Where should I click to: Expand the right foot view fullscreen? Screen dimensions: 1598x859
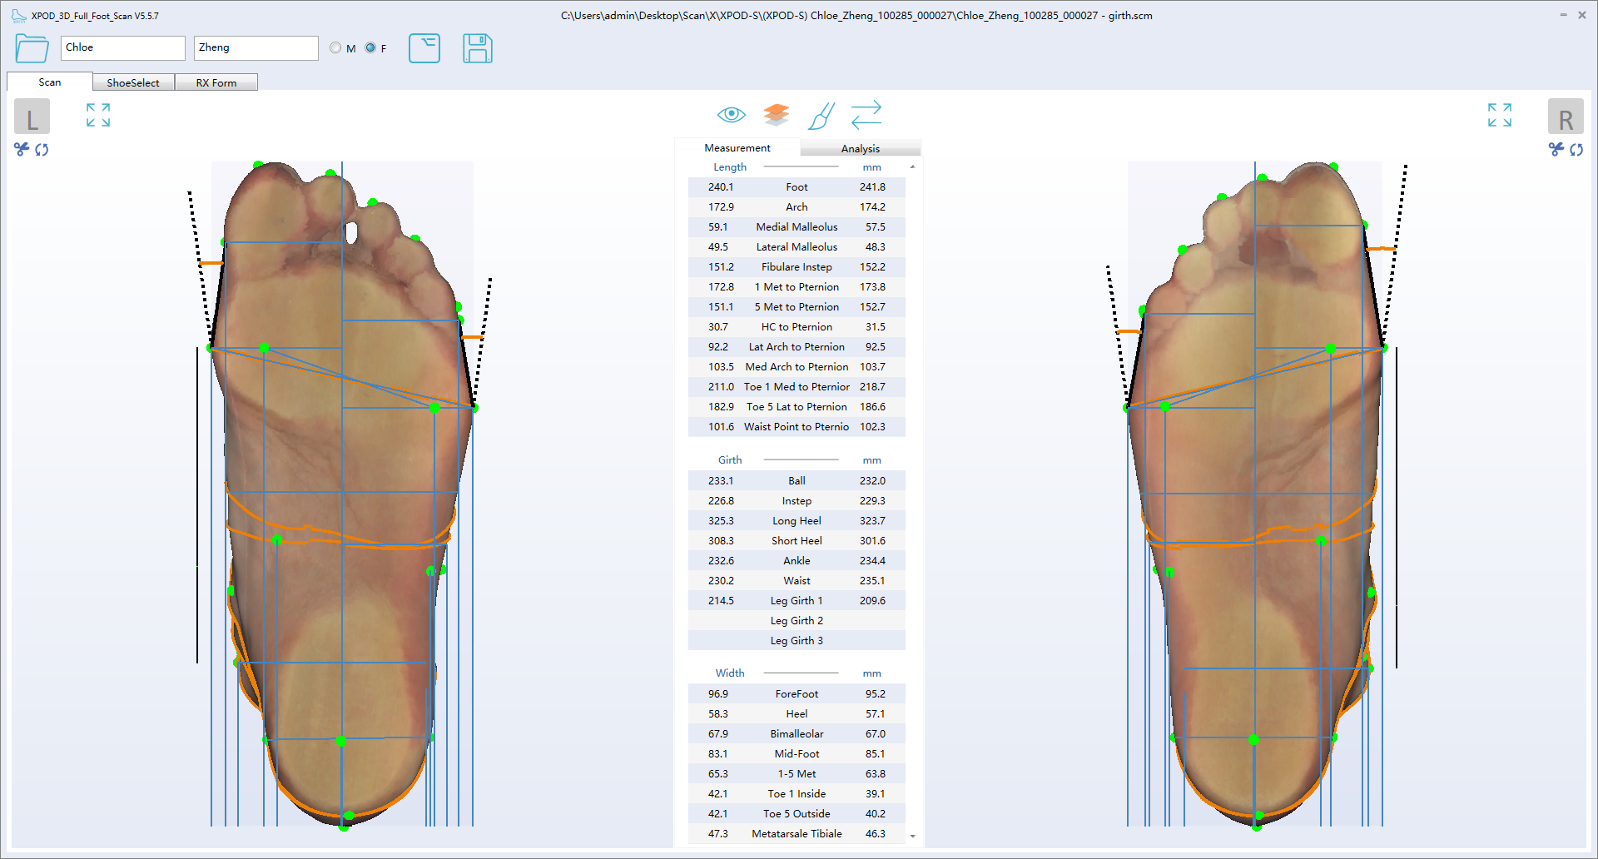[x=1499, y=115]
